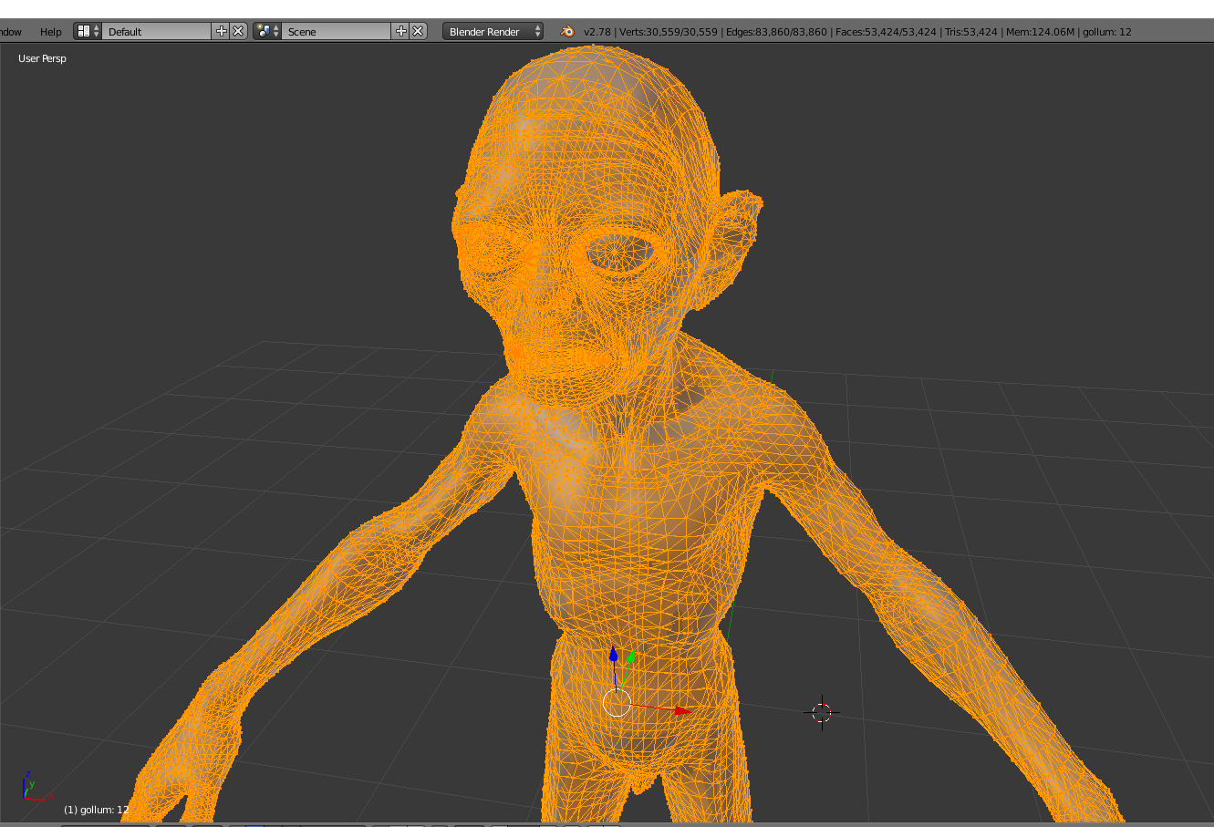Click the gollum model's eye

click(x=619, y=252)
